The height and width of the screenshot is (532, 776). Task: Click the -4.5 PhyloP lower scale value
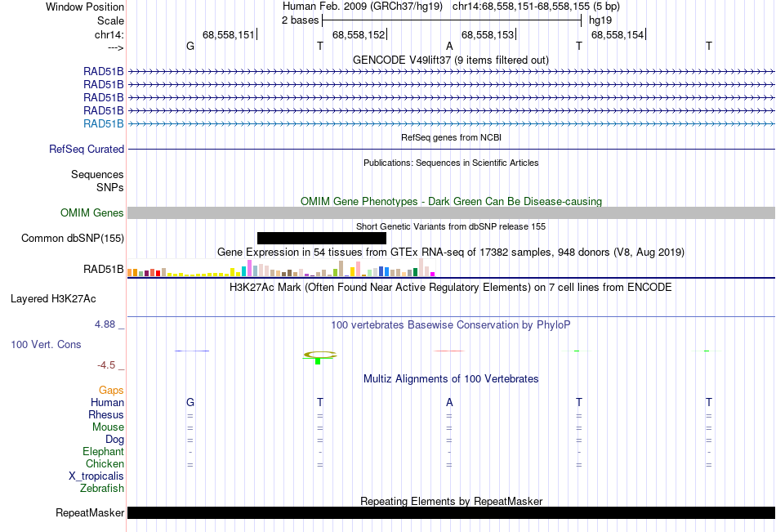tap(106, 365)
